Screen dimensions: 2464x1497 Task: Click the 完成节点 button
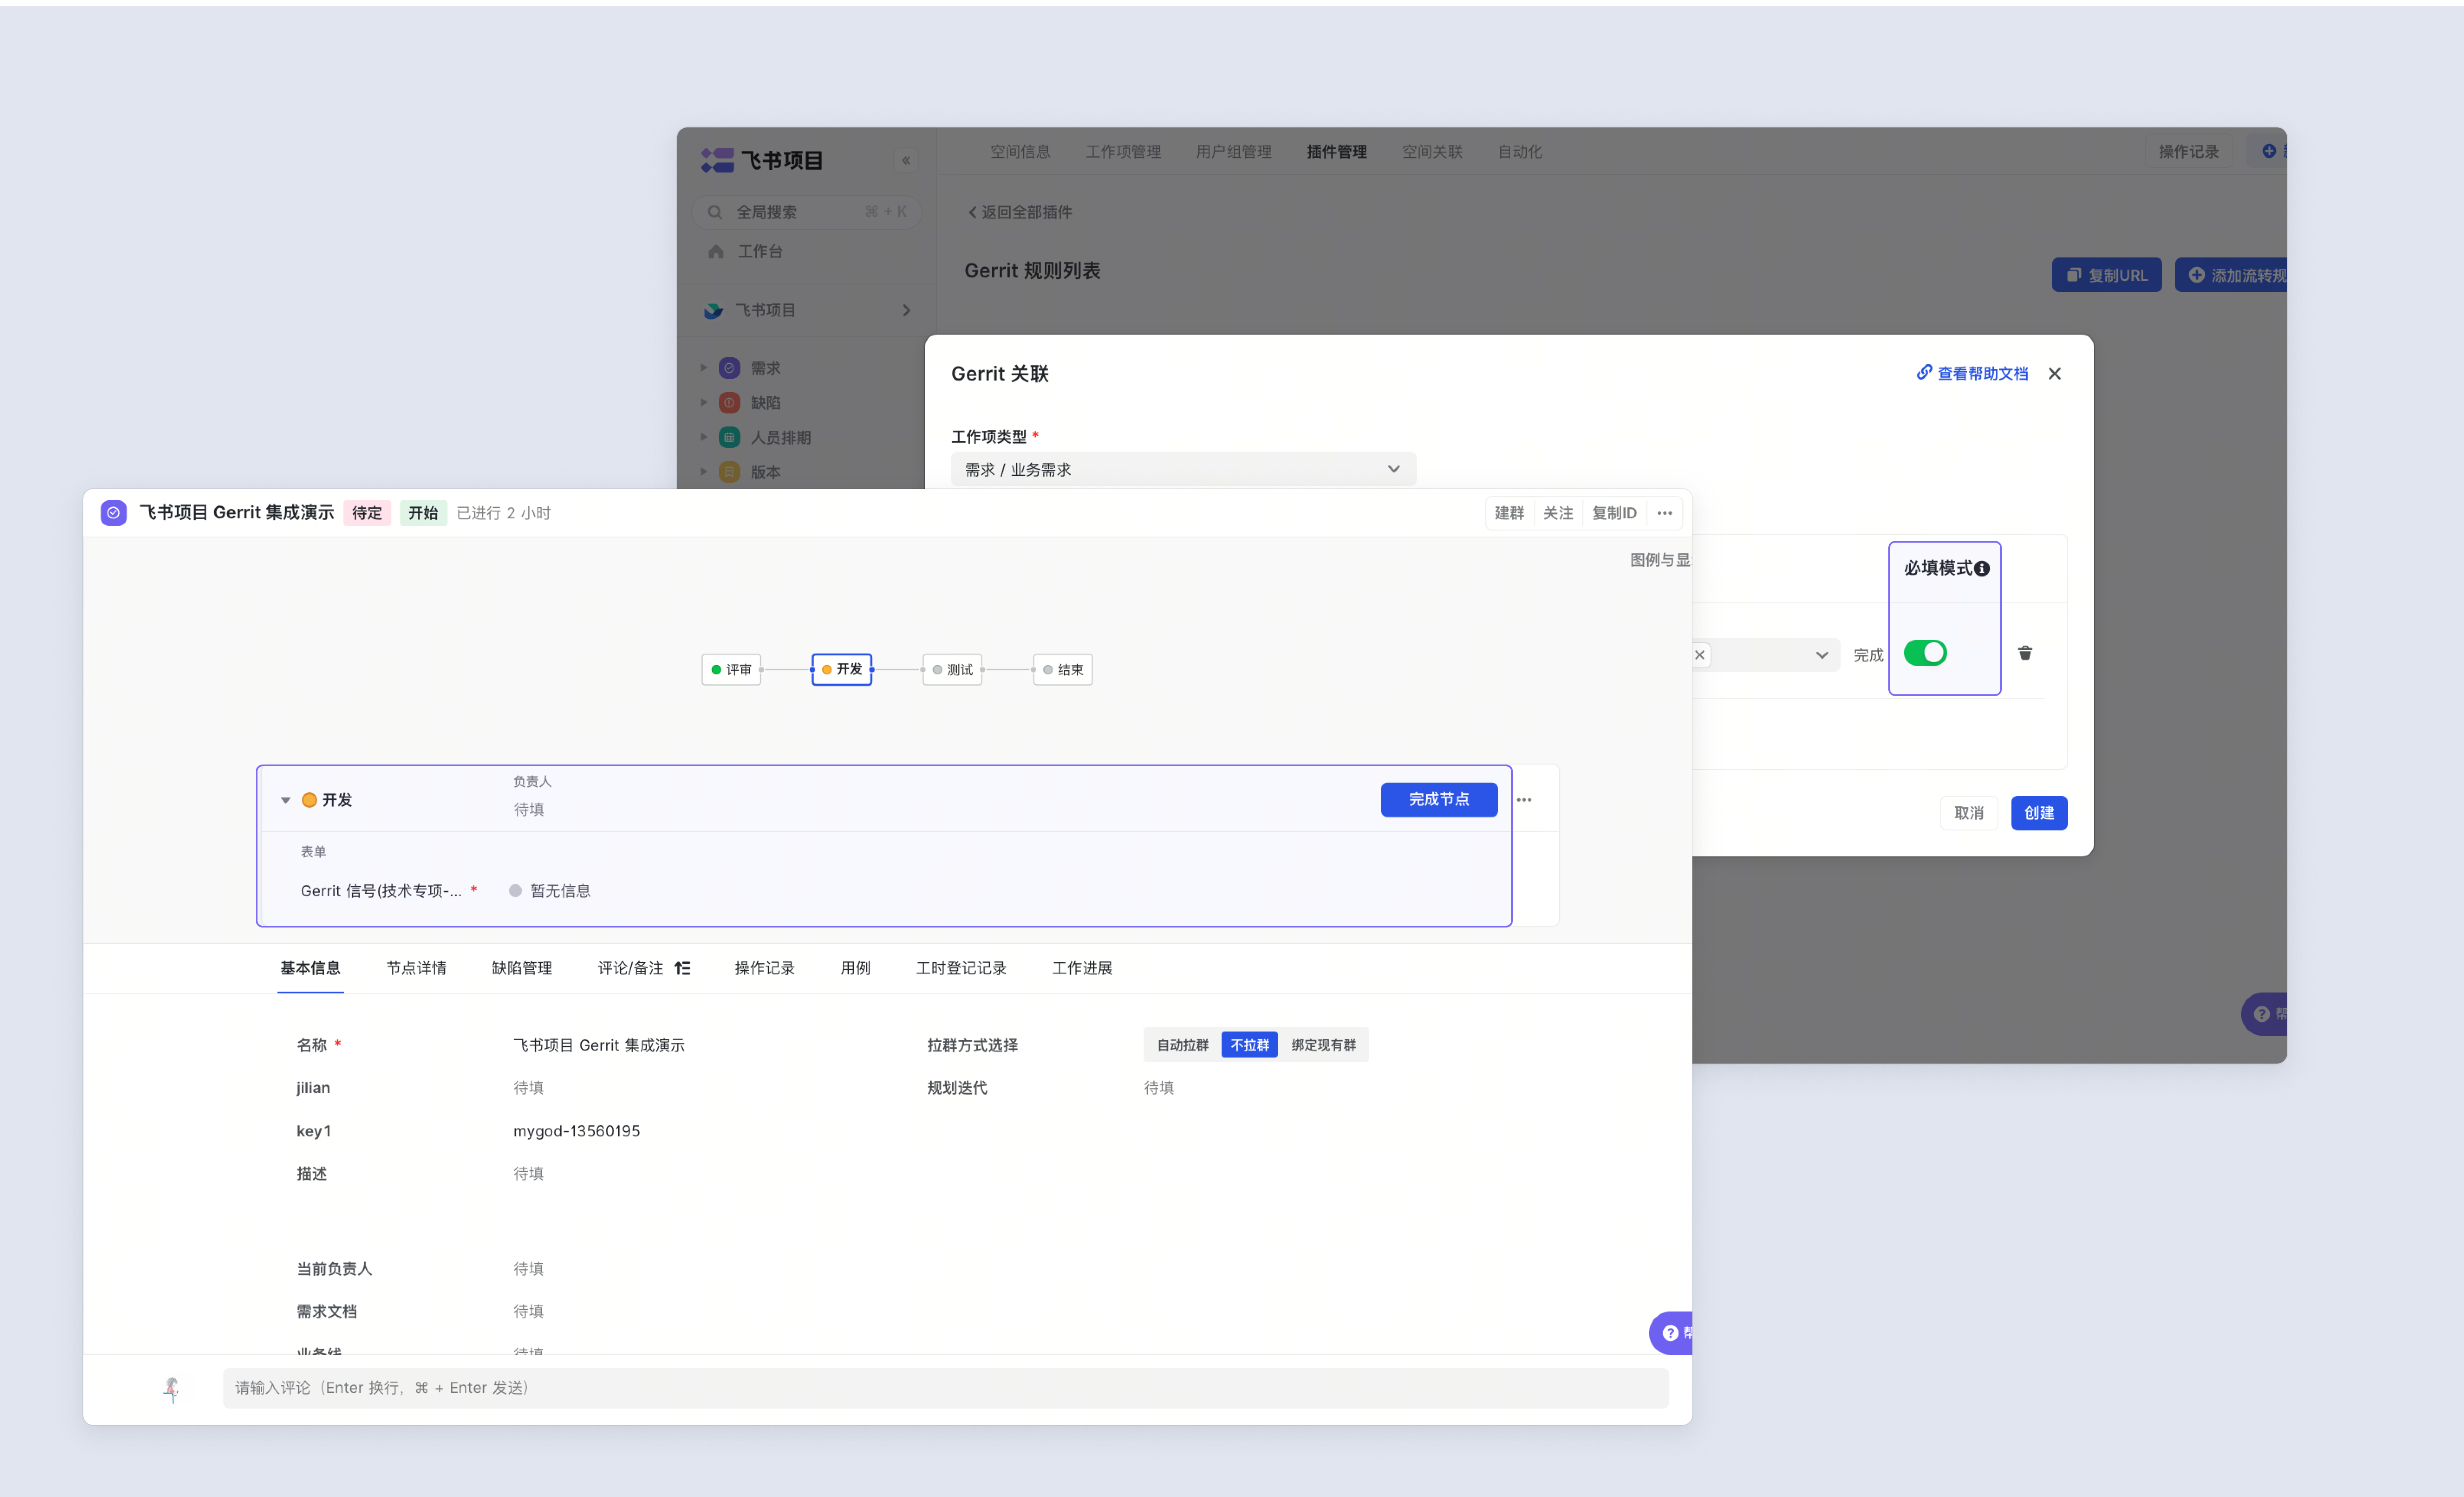[x=1439, y=799]
